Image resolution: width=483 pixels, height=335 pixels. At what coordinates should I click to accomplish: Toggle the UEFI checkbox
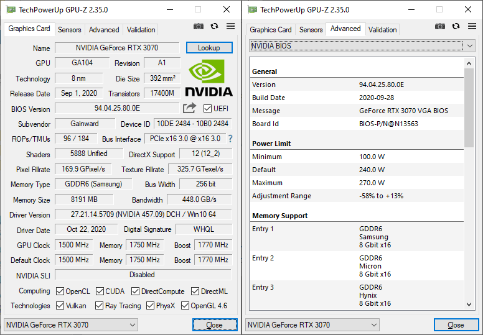click(x=208, y=109)
